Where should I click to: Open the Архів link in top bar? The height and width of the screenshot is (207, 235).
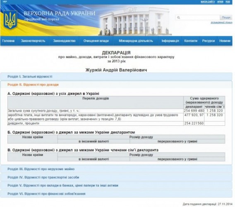220,2
